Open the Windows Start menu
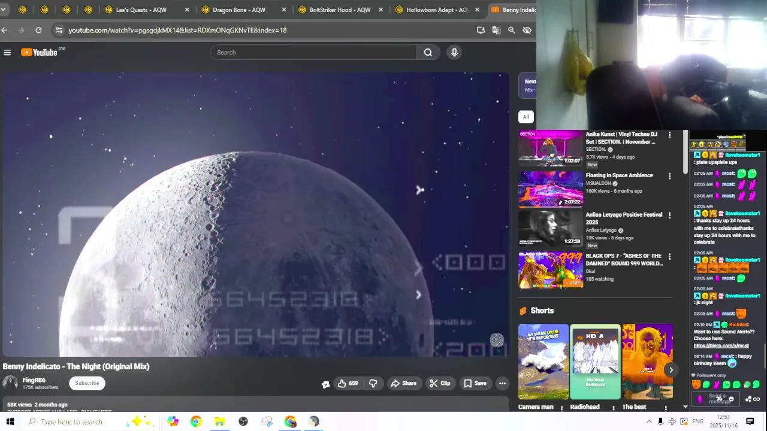This screenshot has width=767, height=431. 10,421
